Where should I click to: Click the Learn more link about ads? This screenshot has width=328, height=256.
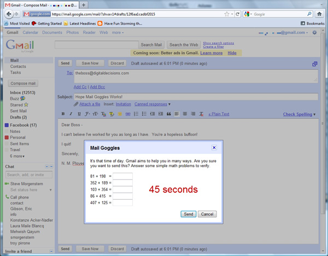pyautogui.click(x=211, y=53)
